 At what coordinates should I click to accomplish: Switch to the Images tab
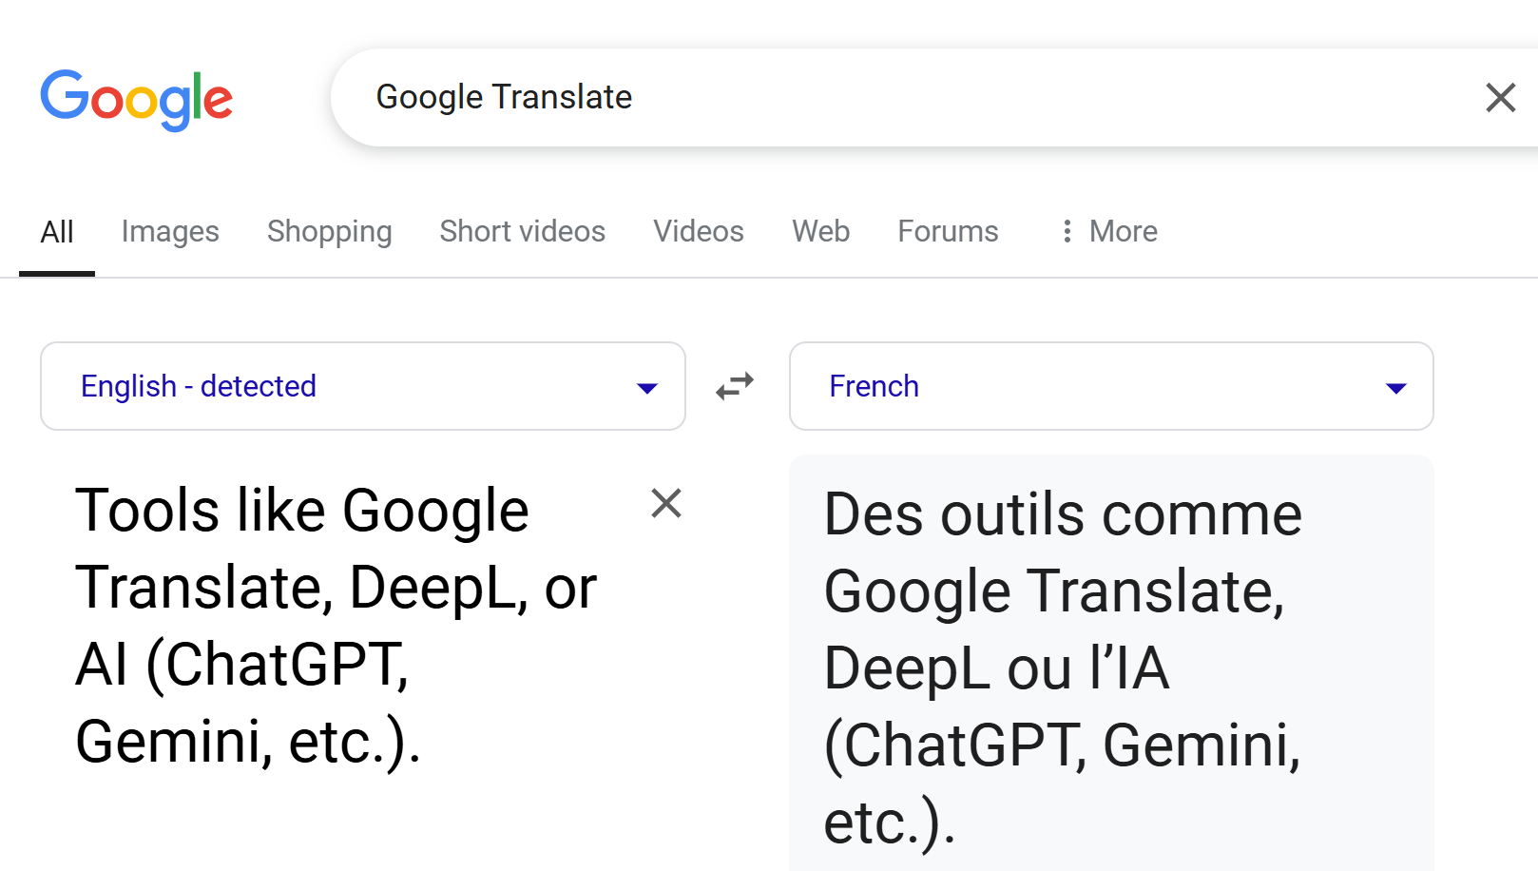[x=170, y=231]
